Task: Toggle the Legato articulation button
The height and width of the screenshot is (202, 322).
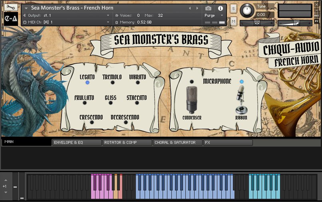Action: pos(87,82)
